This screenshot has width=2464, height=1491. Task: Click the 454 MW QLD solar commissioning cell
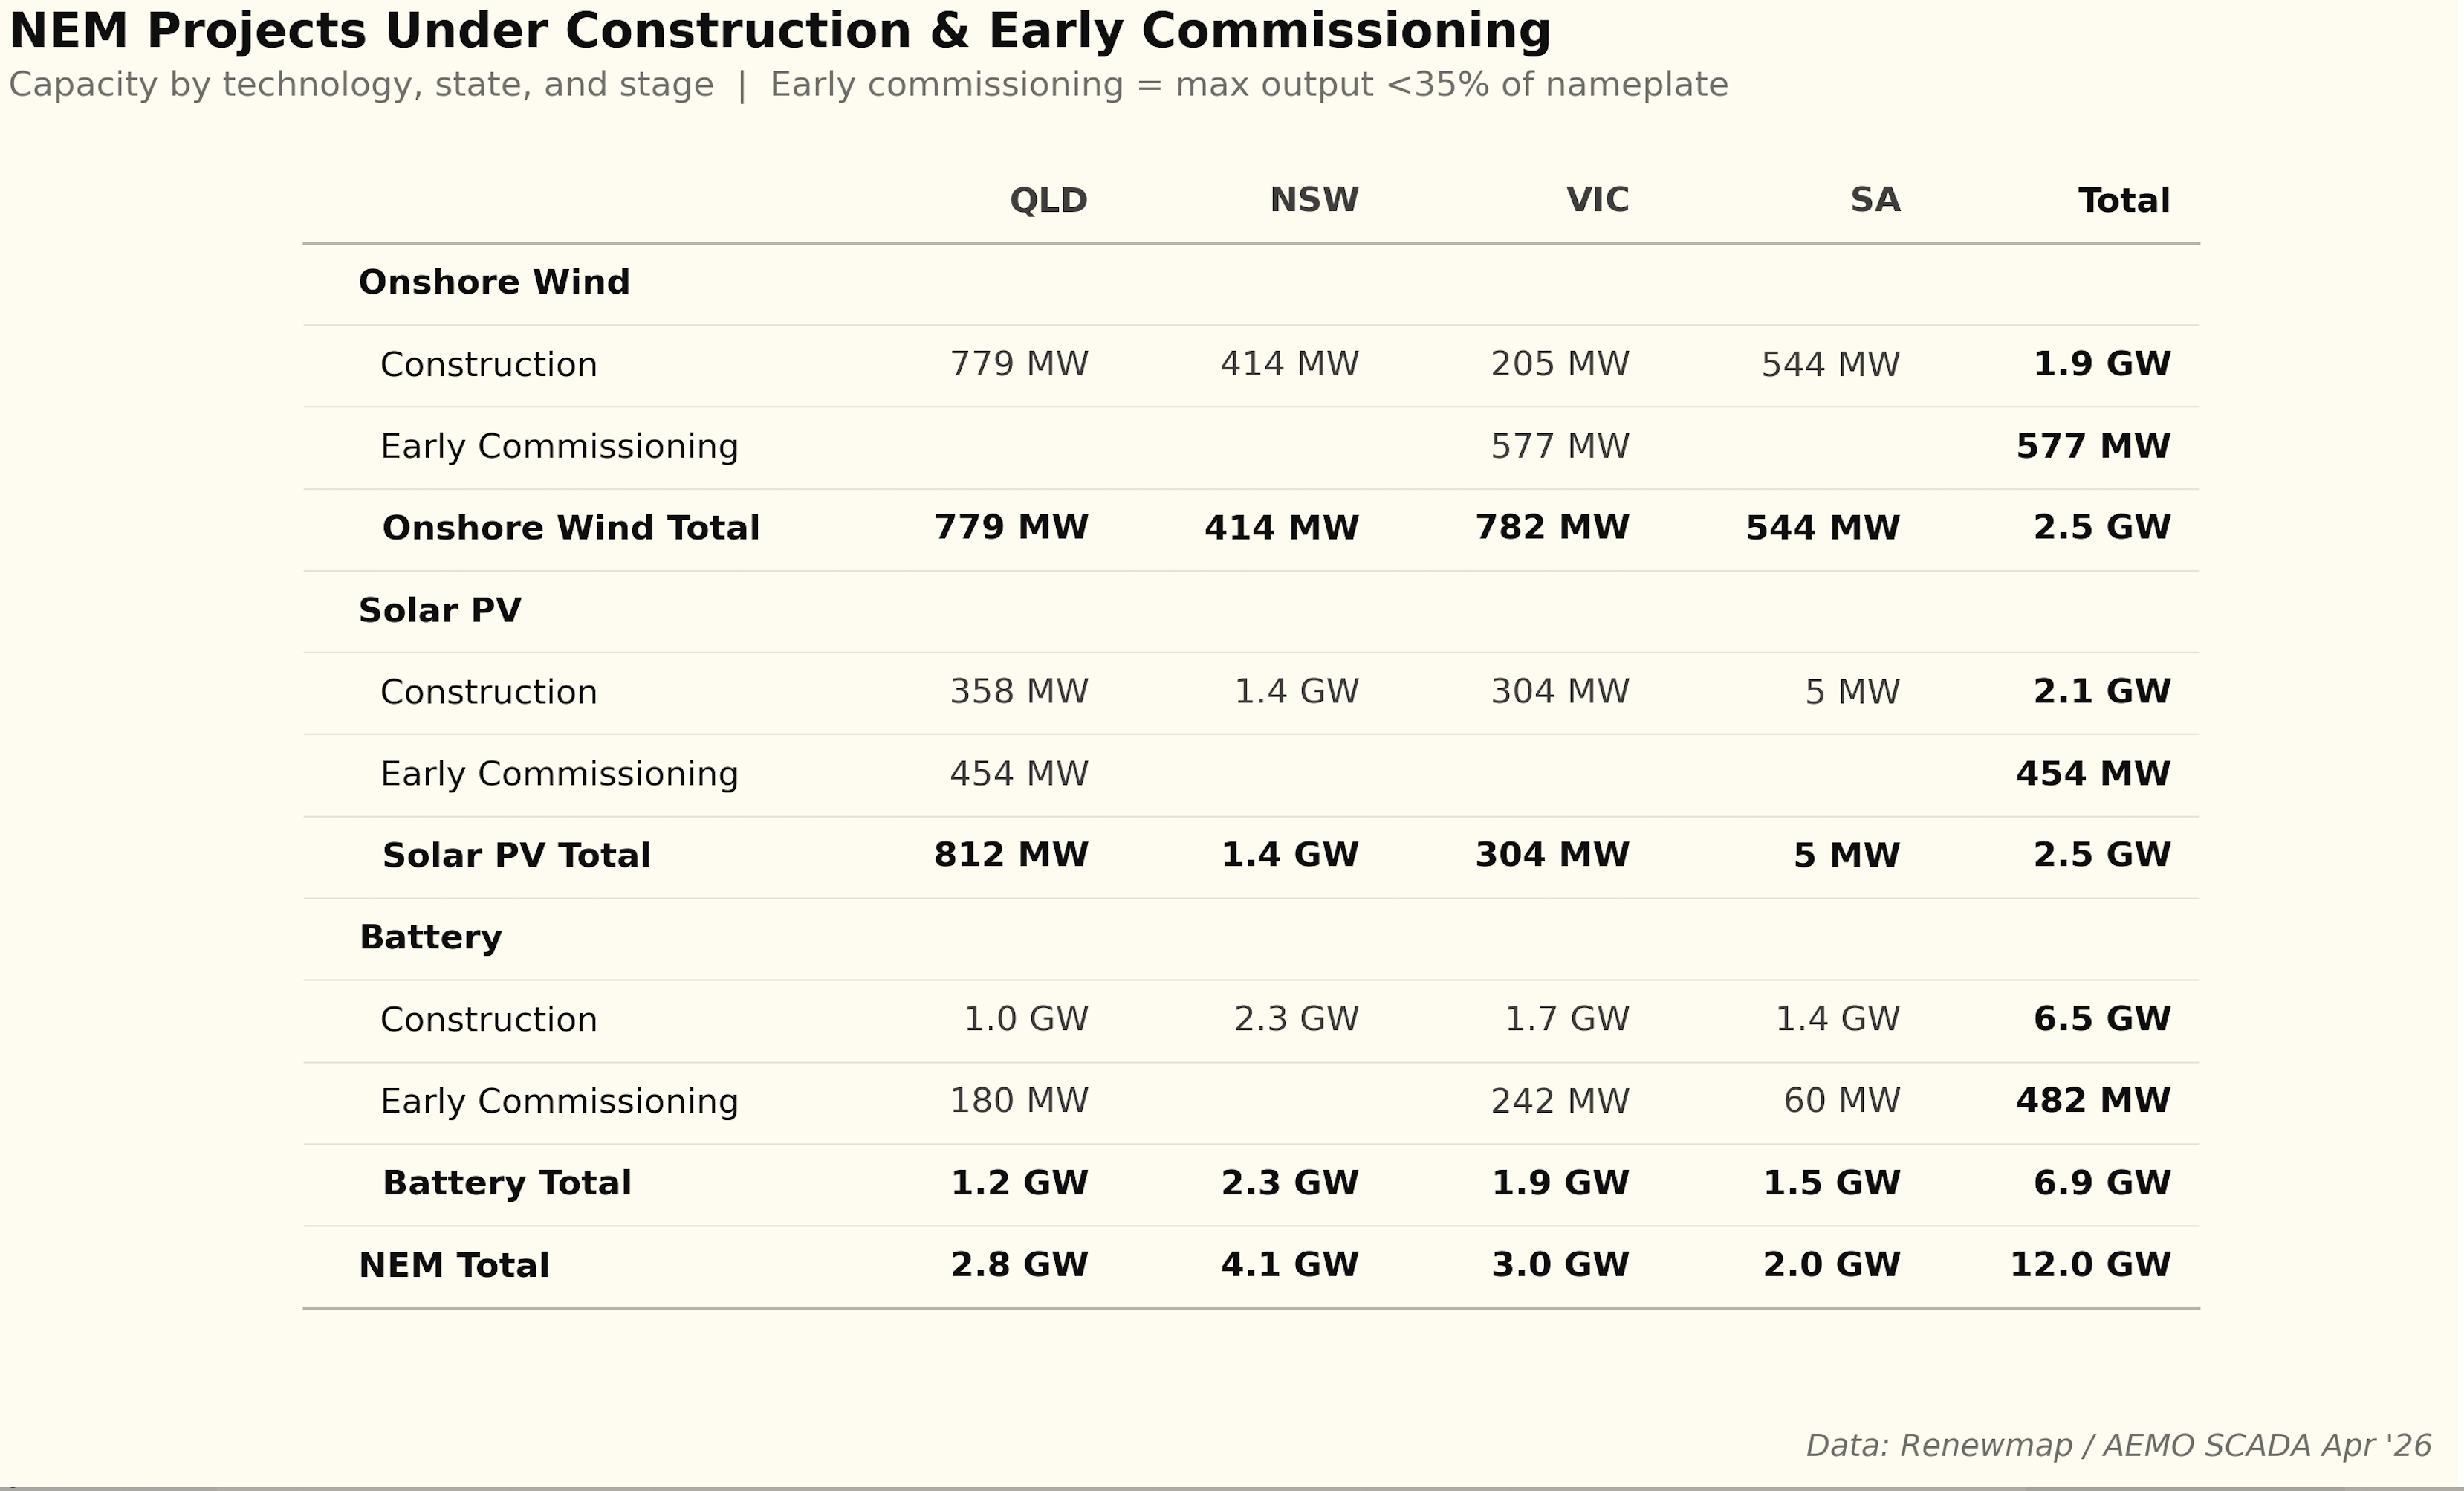click(x=1018, y=774)
